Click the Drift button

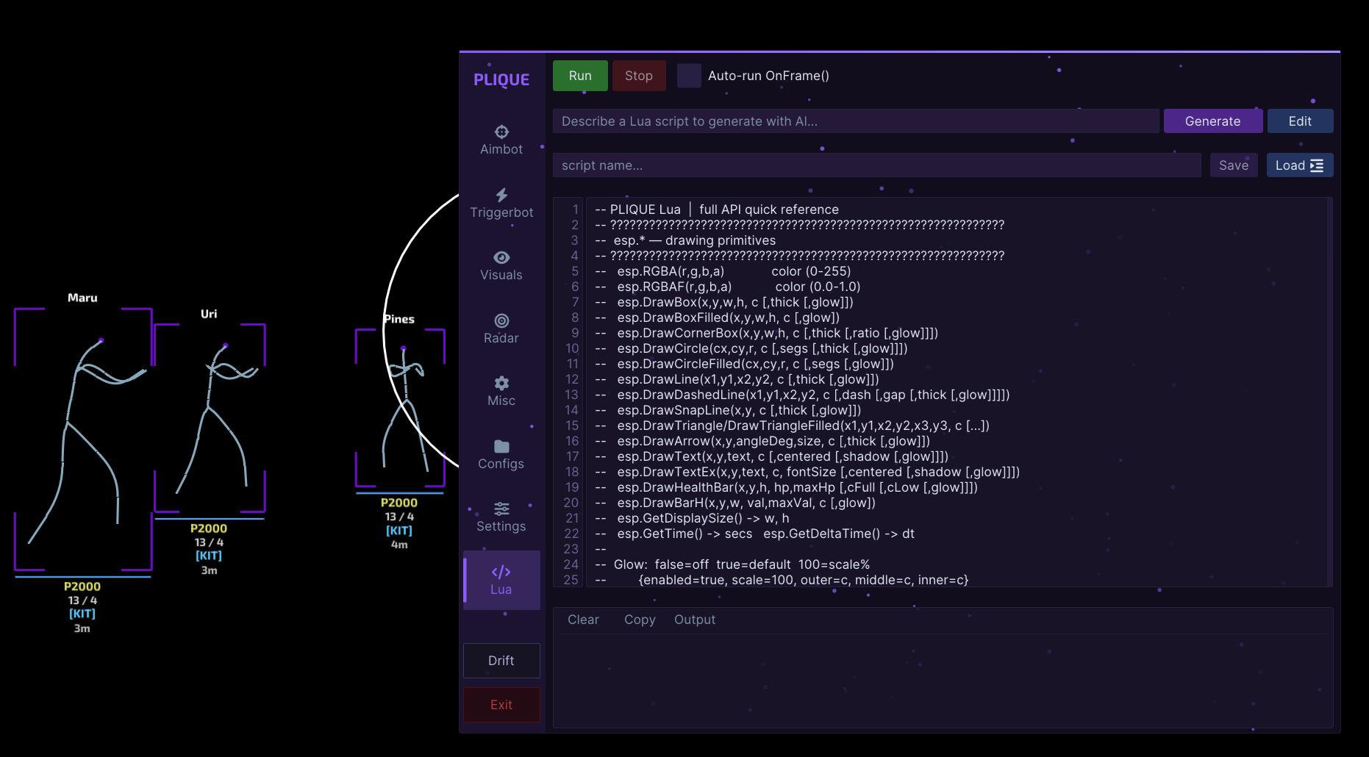click(x=501, y=661)
